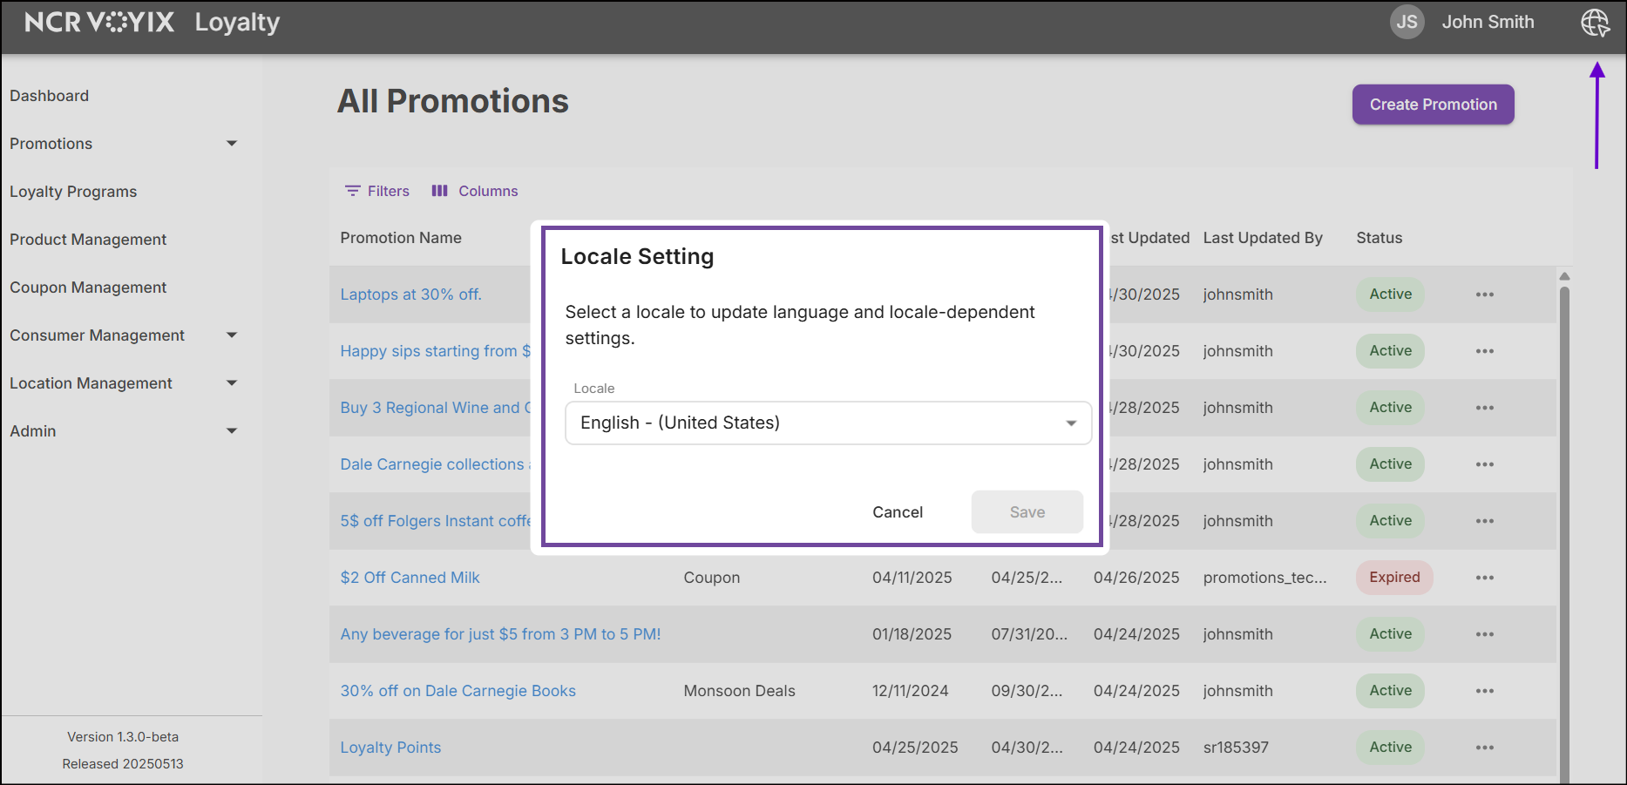Image resolution: width=1627 pixels, height=785 pixels.
Task: Open Buy 3 Regional Wine promotion link
Action: click(x=435, y=408)
